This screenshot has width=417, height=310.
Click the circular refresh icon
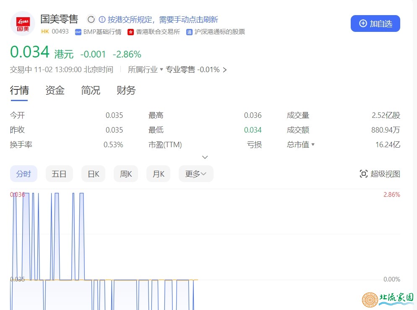click(91, 19)
